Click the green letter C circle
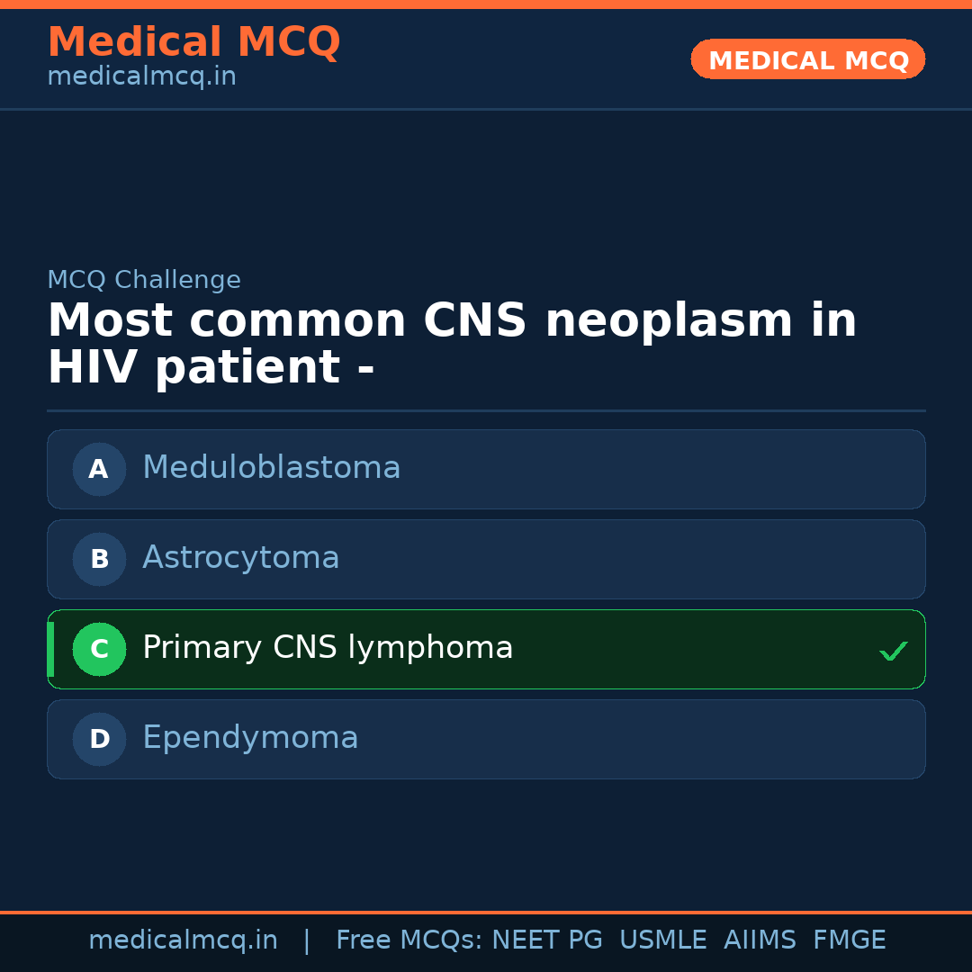This screenshot has height=972, width=972. pos(99,649)
